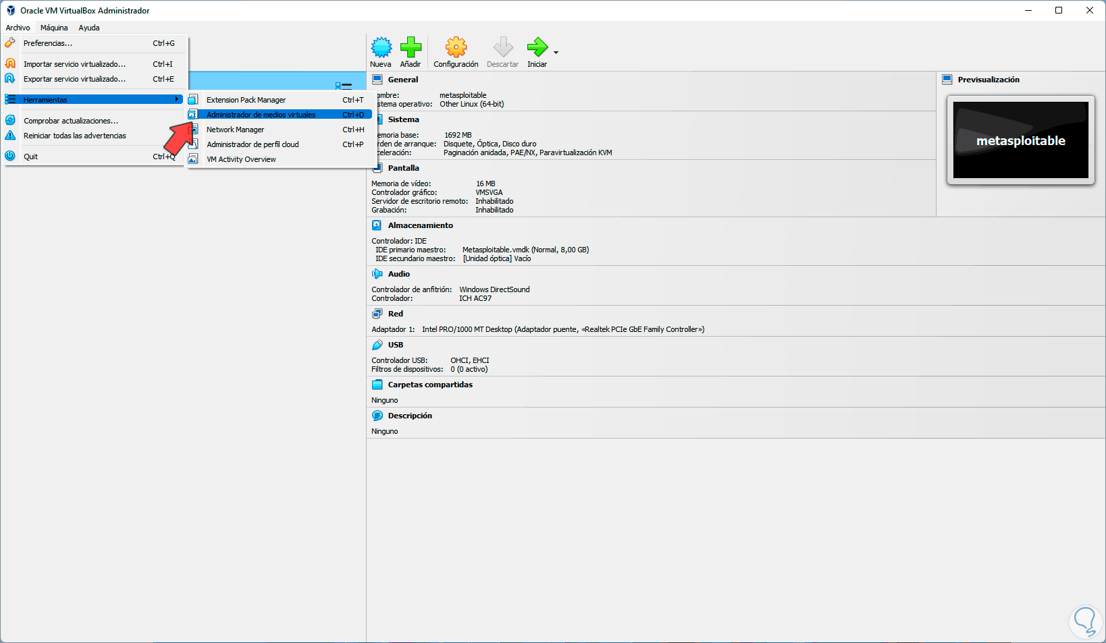Click the IDE secundario maestro label
The width and height of the screenshot is (1106, 643).
[x=415, y=258]
